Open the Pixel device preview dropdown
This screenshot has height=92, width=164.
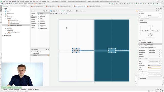(58, 11)
